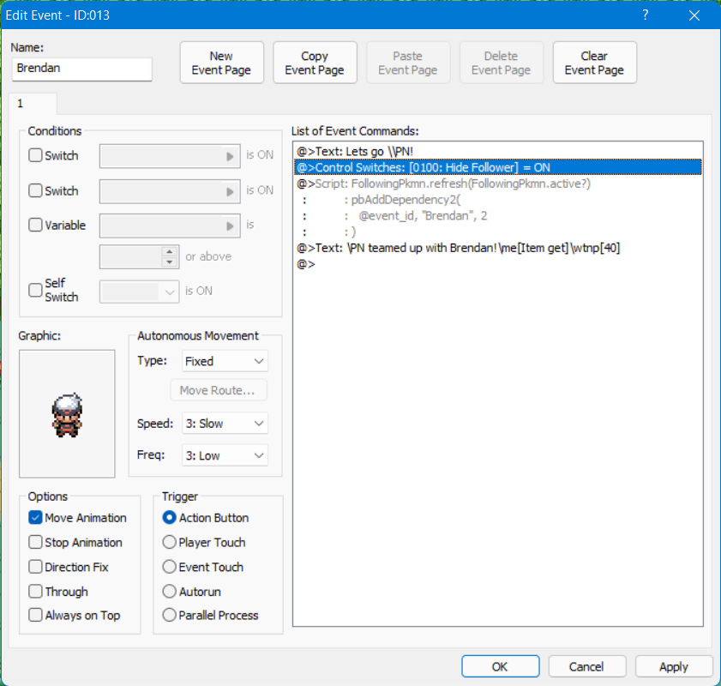721x686 pixels.
Task: Select the Player Touch trigger
Action: (x=170, y=543)
